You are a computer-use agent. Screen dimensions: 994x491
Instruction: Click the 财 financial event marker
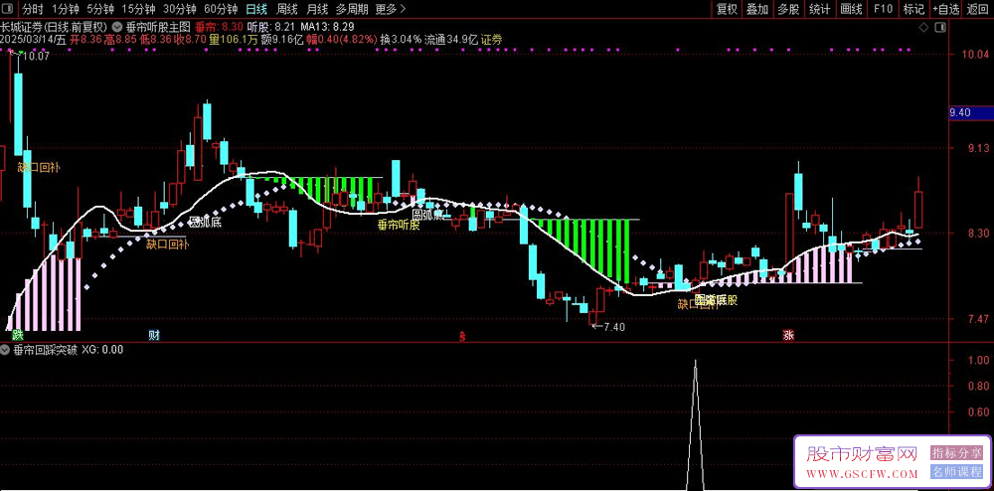pos(154,335)
